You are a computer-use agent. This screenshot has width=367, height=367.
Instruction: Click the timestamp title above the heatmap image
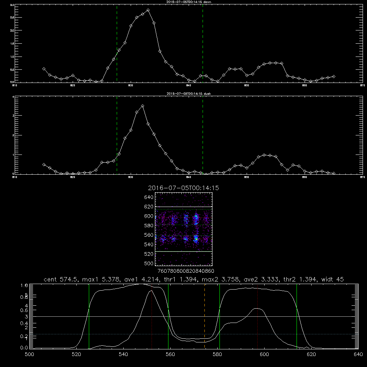[183, 188]
